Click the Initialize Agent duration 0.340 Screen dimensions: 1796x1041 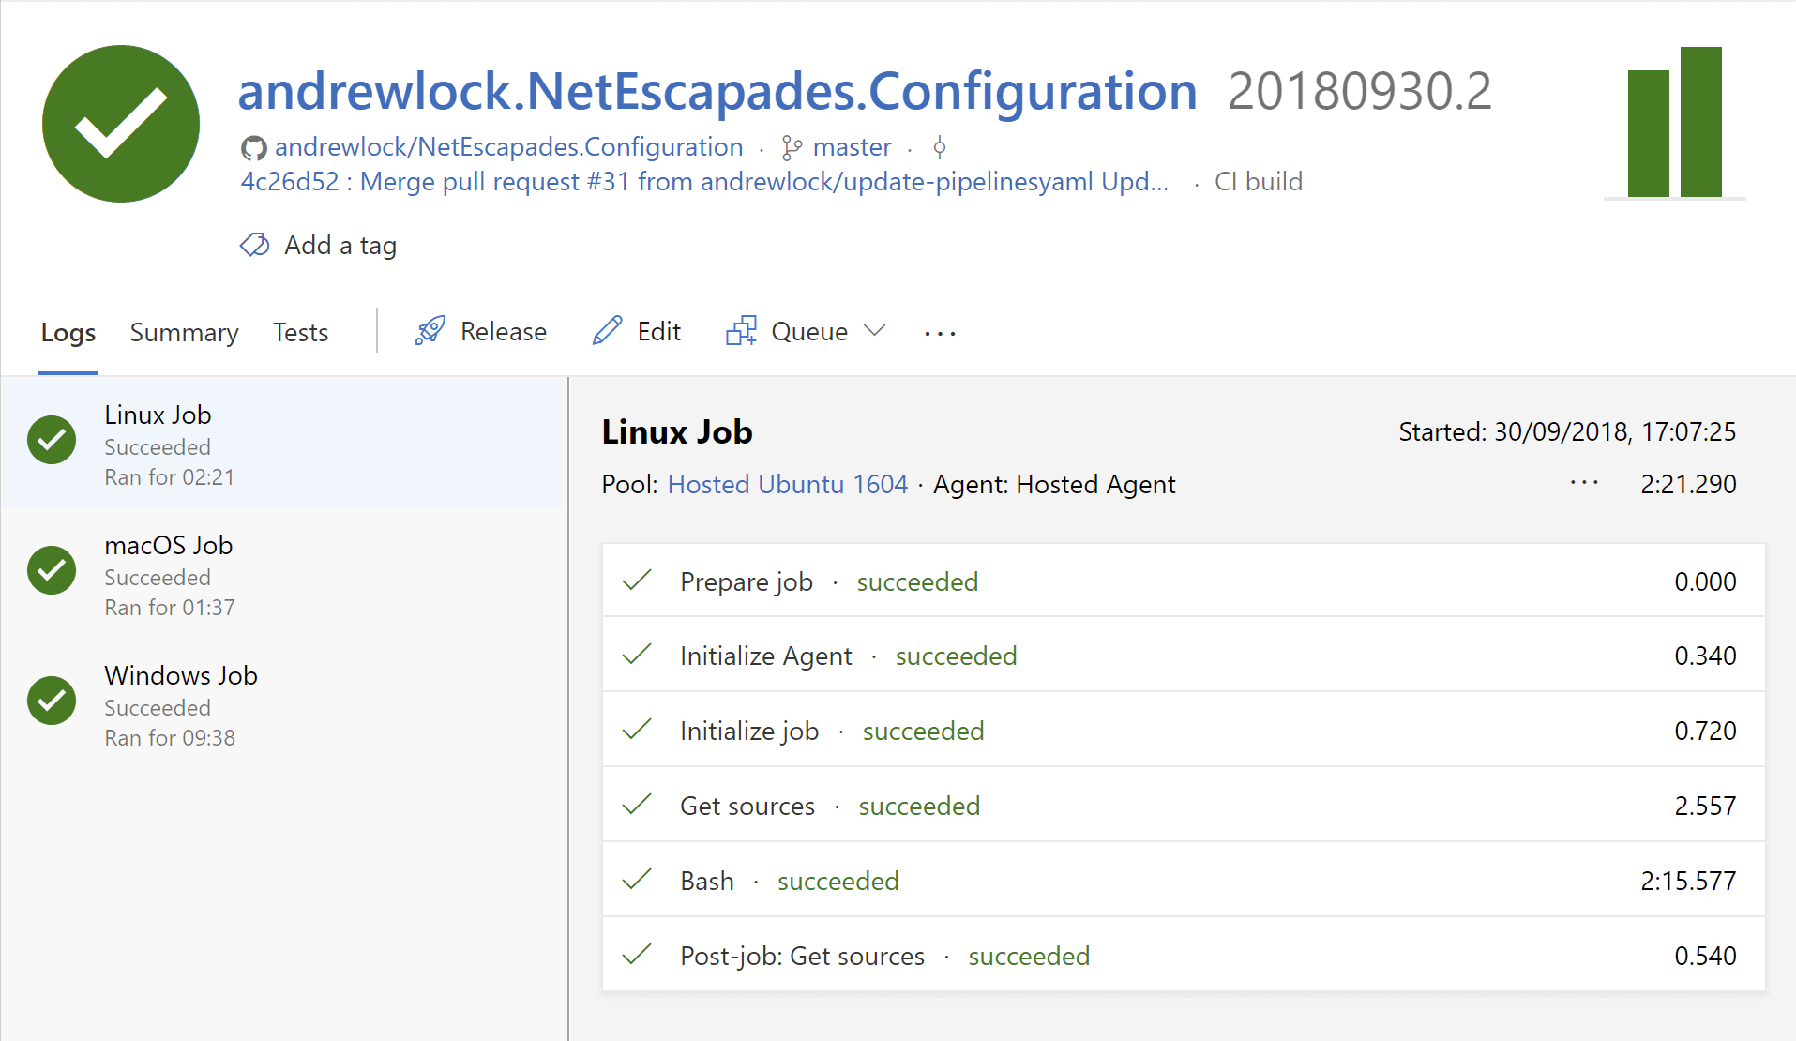1705,656
